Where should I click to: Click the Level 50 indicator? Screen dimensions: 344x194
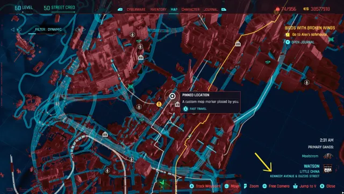[24, 8]
